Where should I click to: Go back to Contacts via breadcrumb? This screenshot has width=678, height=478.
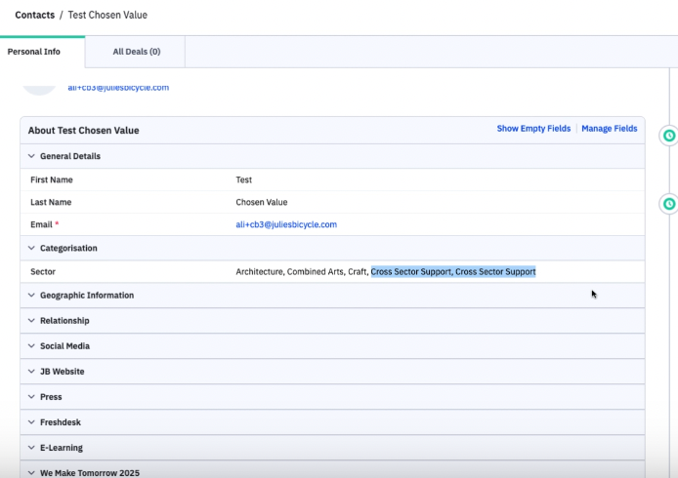click(34, 16)
